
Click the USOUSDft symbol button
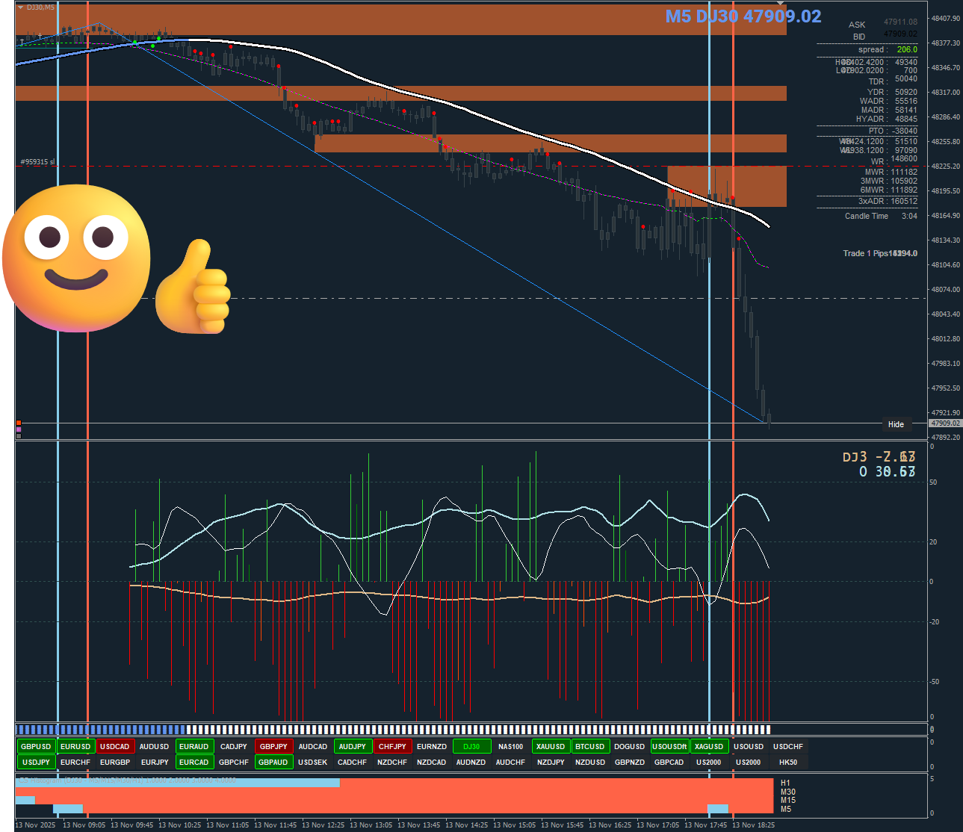pos(669,747)
